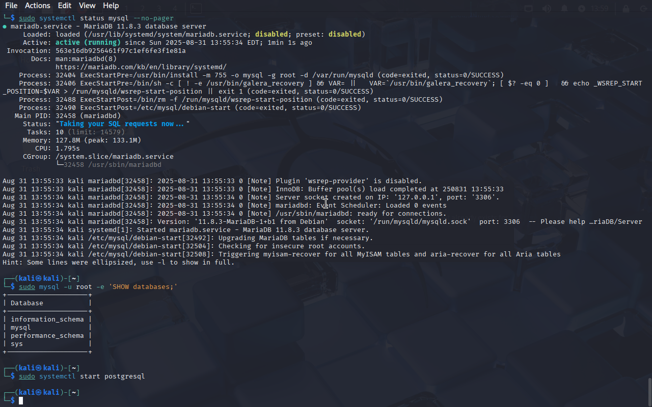Screen dimensions: 652x407
Task: Click log line 'Server socket created on IP'
Action: 251,197
